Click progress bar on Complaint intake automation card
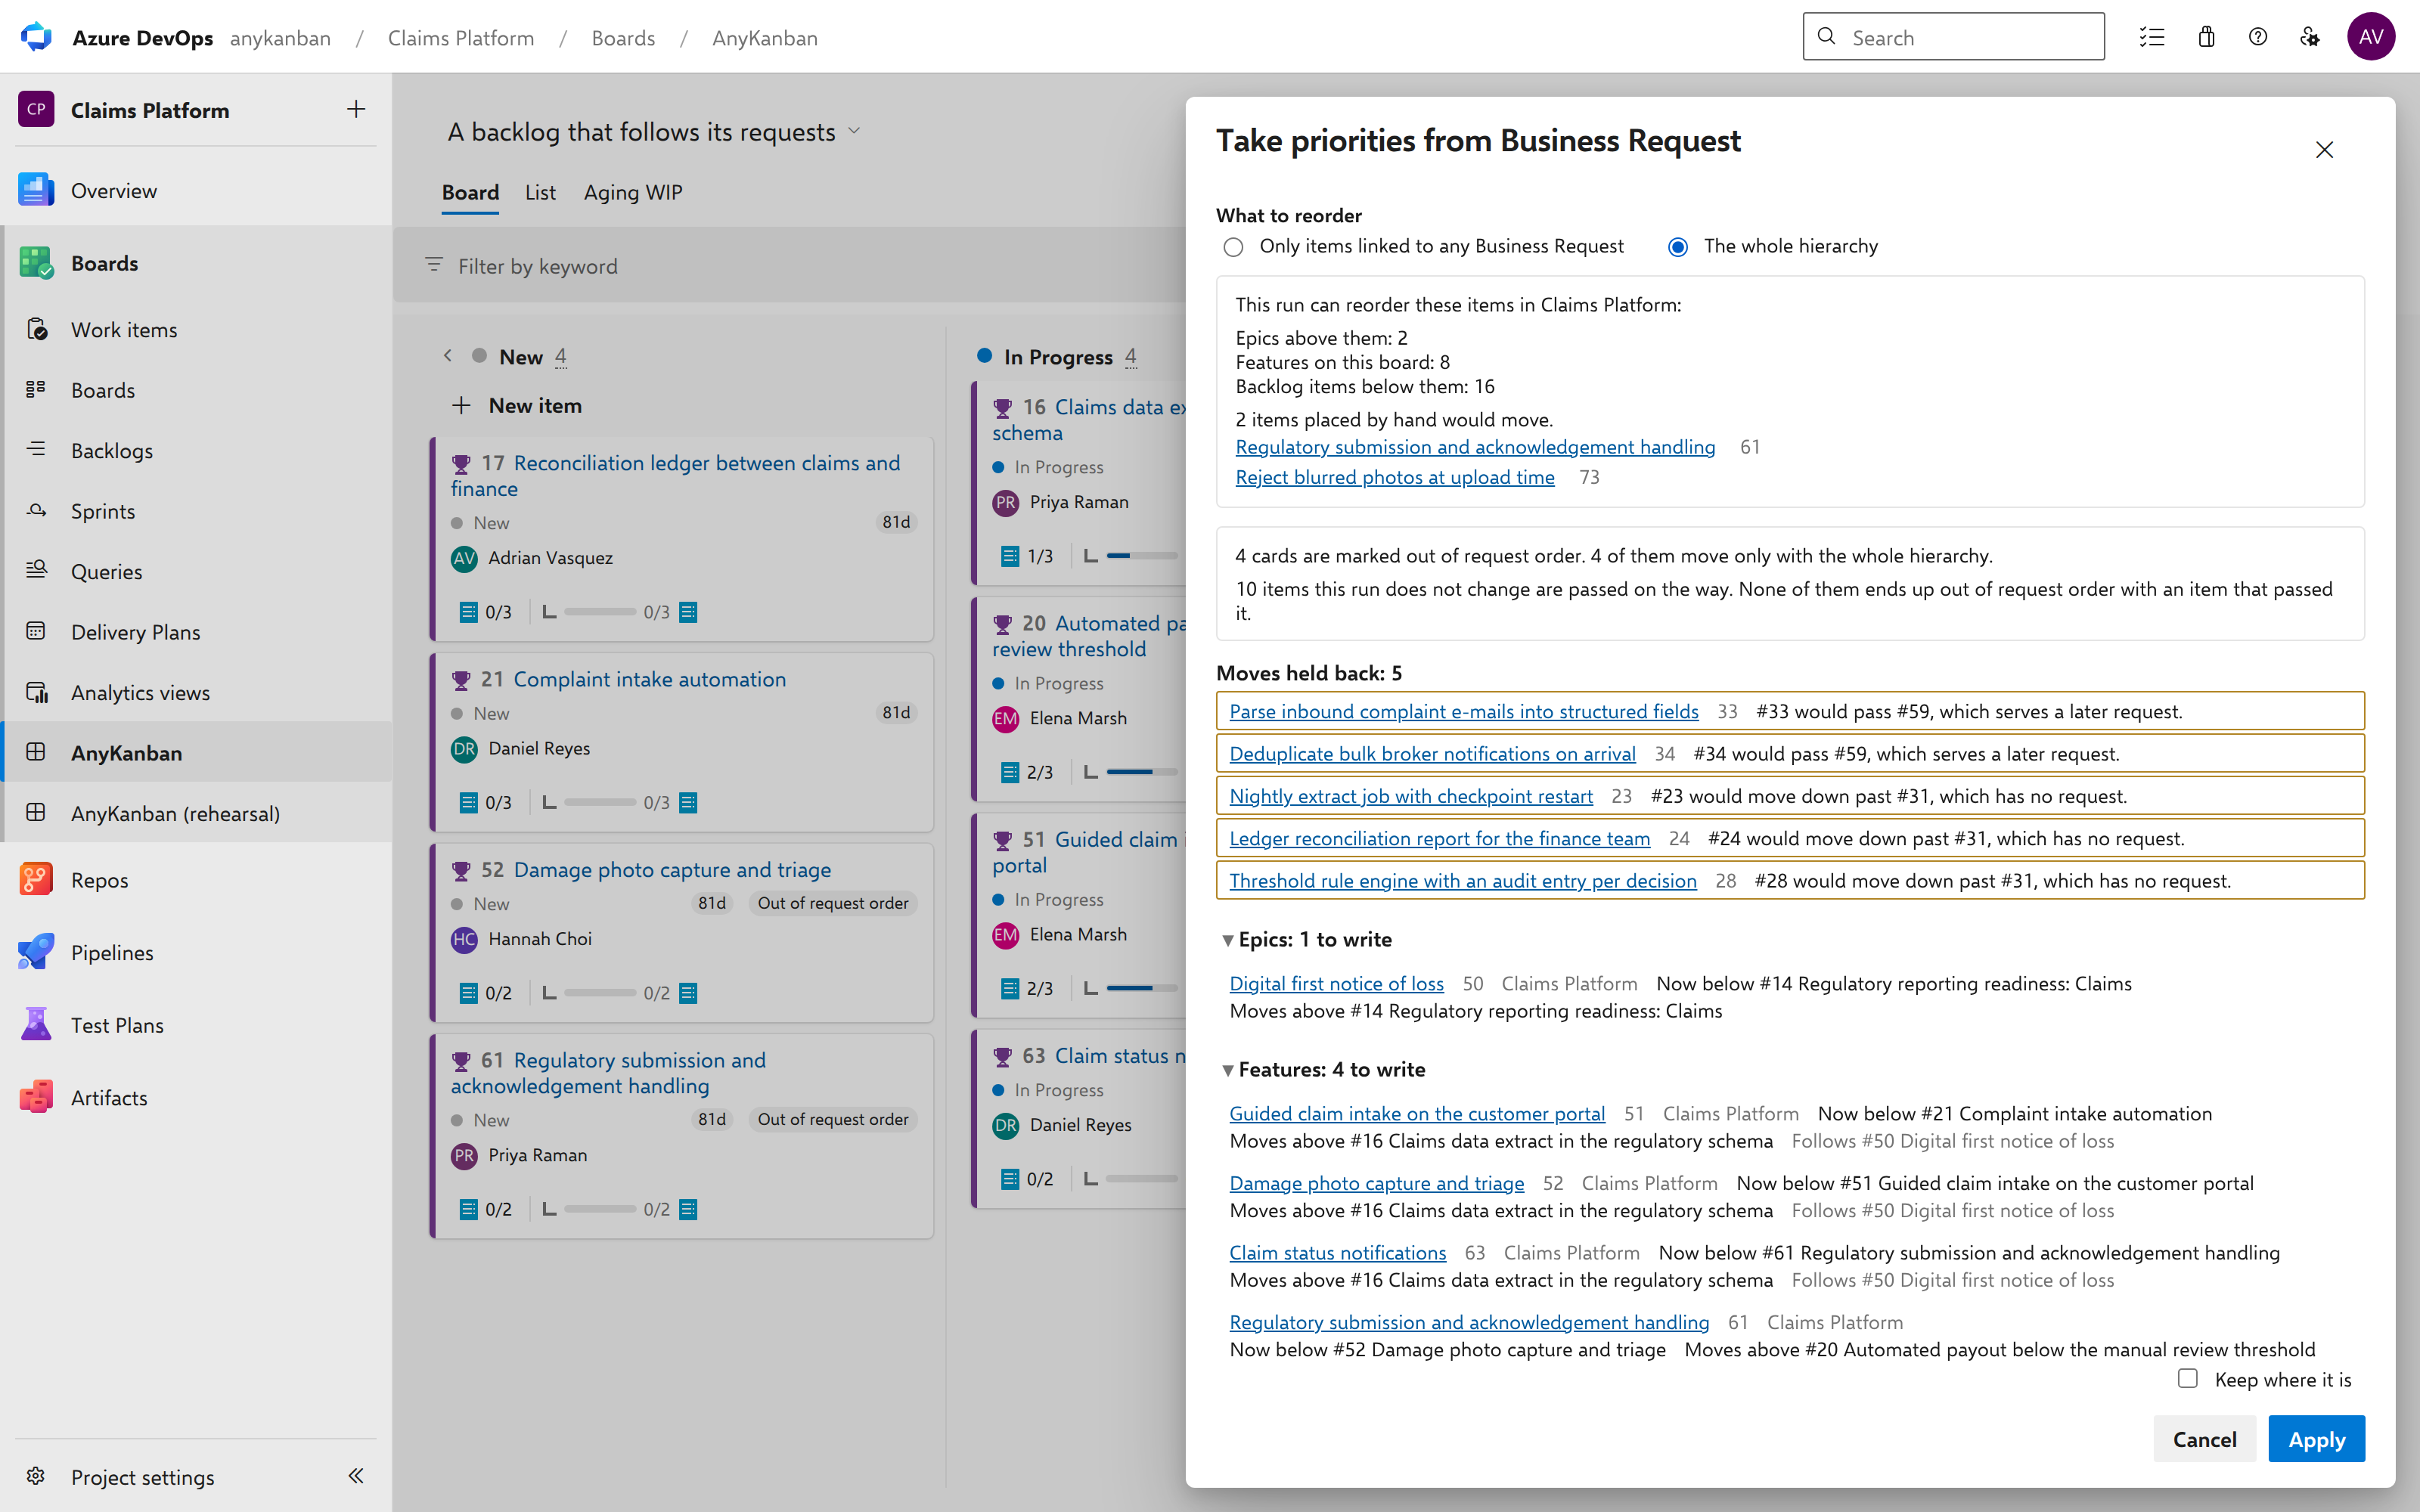 point(600,803)
